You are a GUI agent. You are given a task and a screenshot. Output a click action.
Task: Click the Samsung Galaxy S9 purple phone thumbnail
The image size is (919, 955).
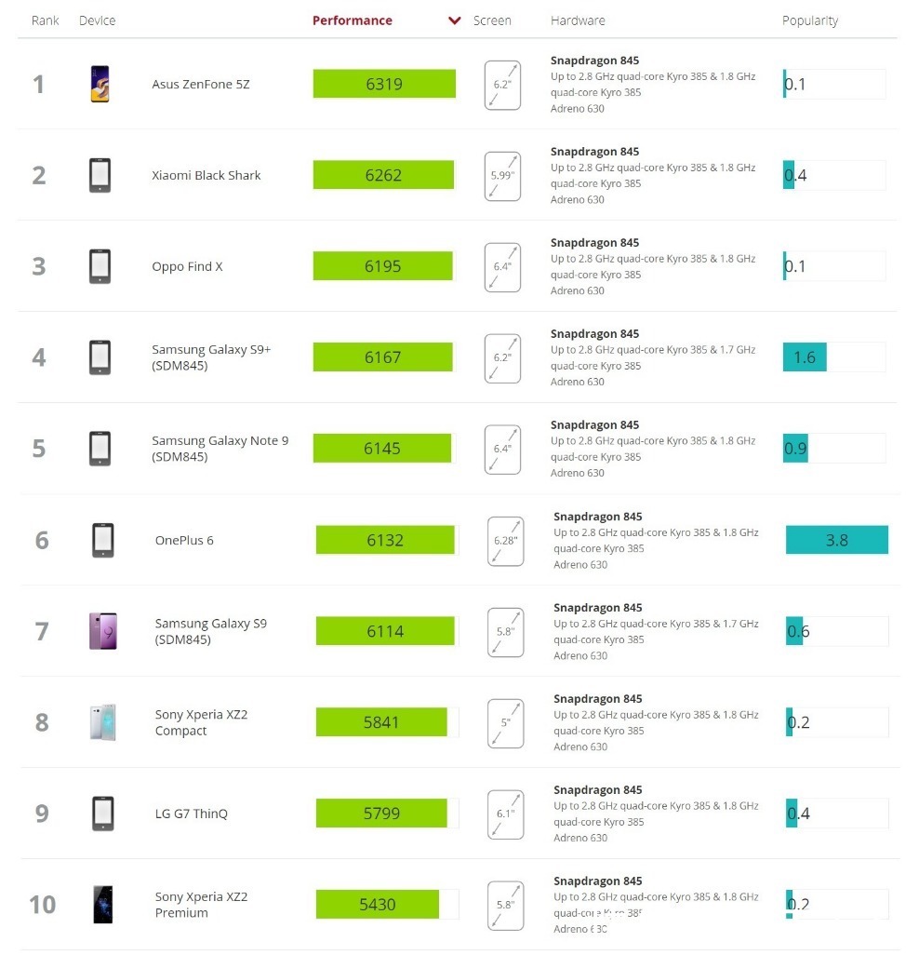click(x=102, y=631)
